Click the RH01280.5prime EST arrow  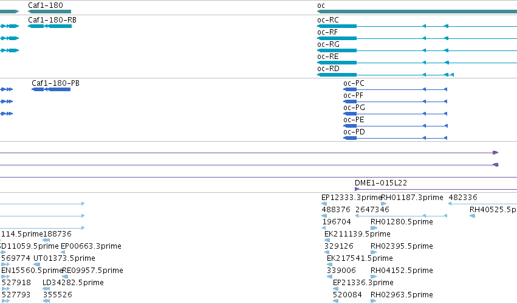pyautogui.click(x=374, y=228)
